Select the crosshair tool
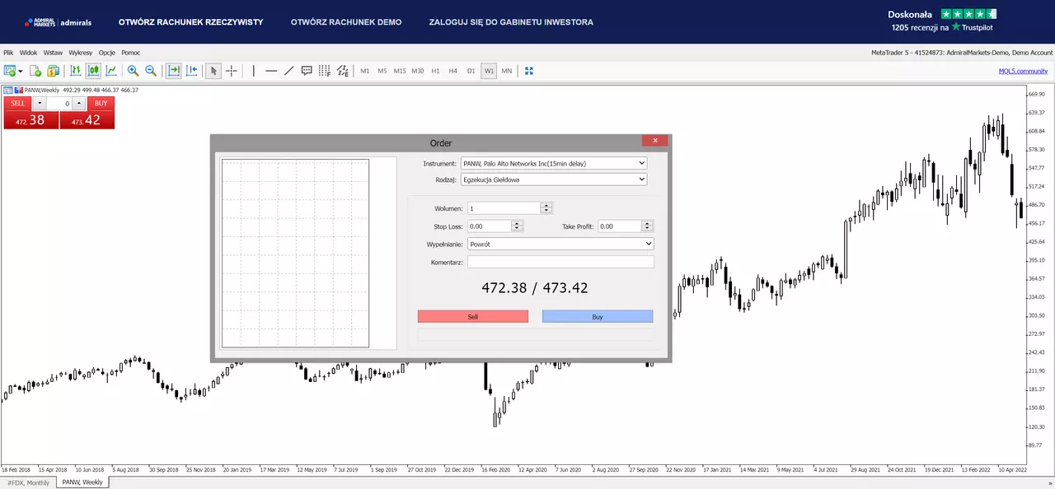The image size is (1055, 489). coord(232,71)
